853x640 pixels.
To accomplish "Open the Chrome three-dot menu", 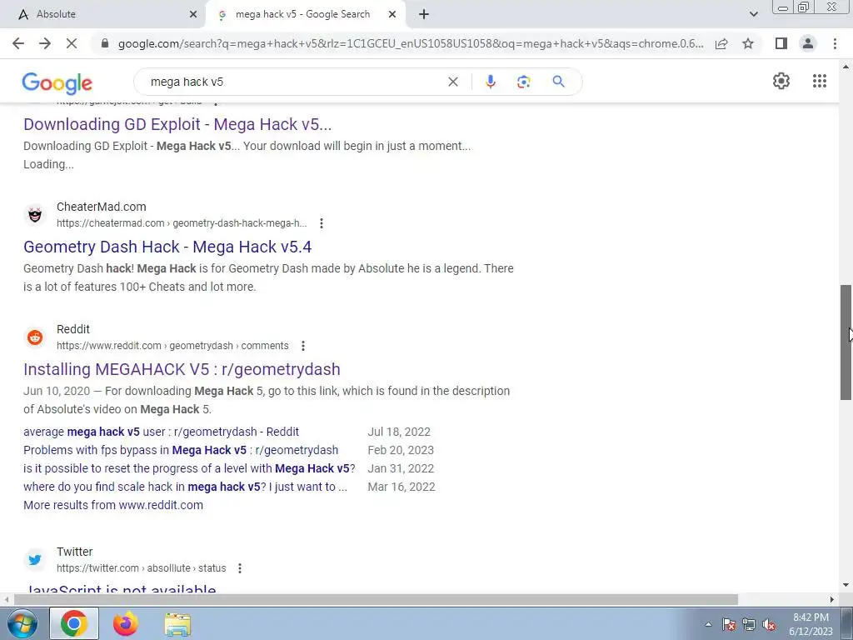I will click(835, 43).
